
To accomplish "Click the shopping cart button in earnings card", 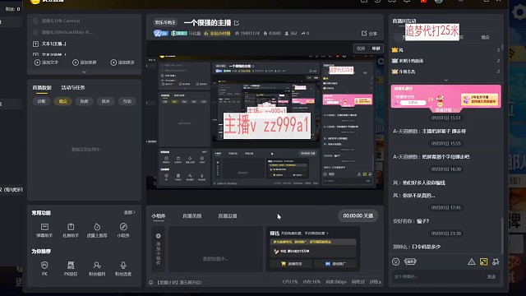I will click(291, 264).
